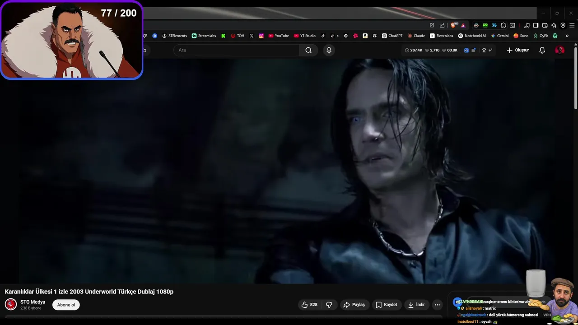Open the X (Twitter) bookmark icon
Viewport: 578px width, 325px height.
pos(252,36)
